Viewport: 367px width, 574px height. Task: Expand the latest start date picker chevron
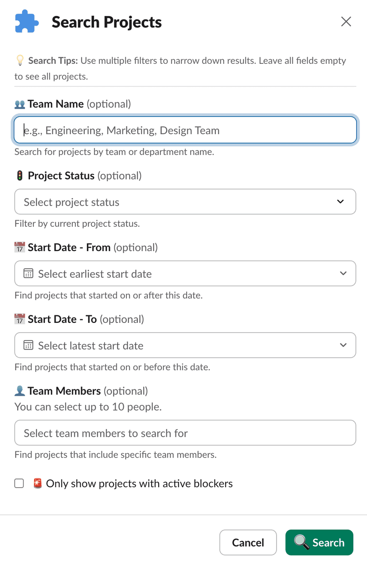pyautogui.click(x=343, y=345)
